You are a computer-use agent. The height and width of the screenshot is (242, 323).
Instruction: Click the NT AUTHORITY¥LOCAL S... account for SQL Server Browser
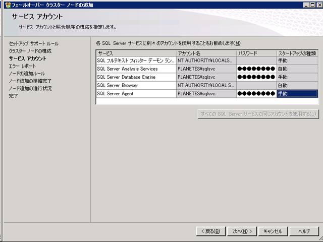(206, 85)
